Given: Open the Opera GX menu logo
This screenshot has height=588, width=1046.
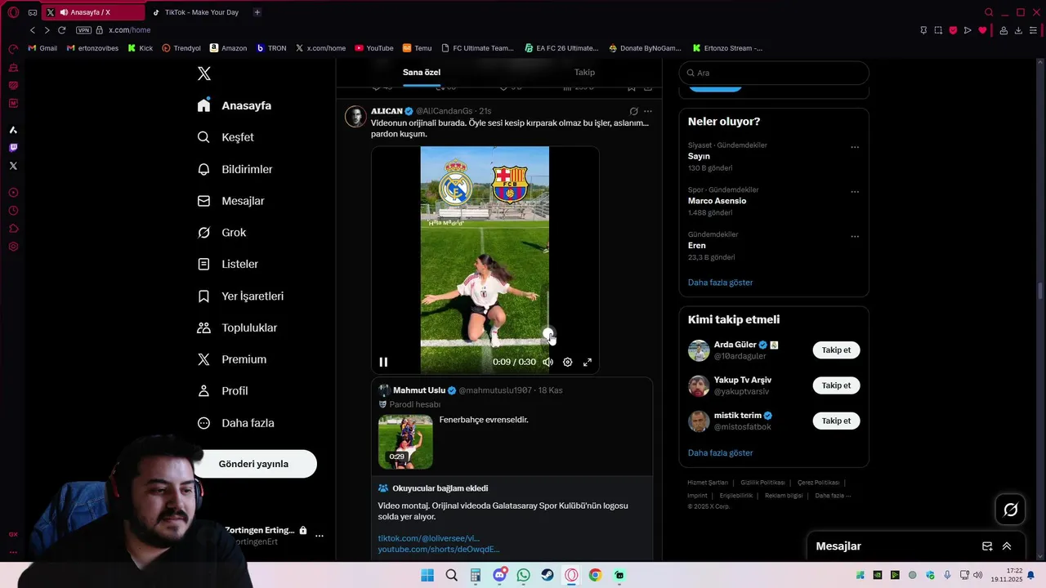Looking at the screenshot, I should coord(13,12).
